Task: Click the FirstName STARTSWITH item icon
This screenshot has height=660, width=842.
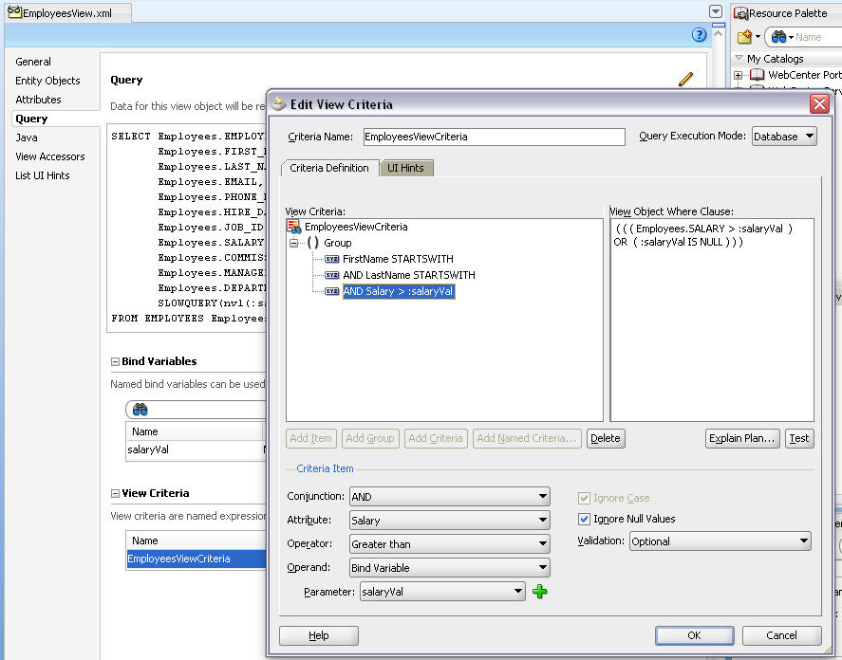Action: click(332, 259)
